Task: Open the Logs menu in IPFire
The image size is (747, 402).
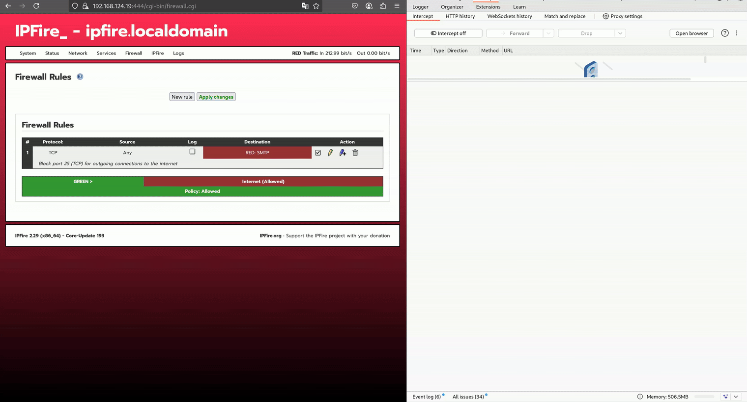Action: [x=178, y=53]
